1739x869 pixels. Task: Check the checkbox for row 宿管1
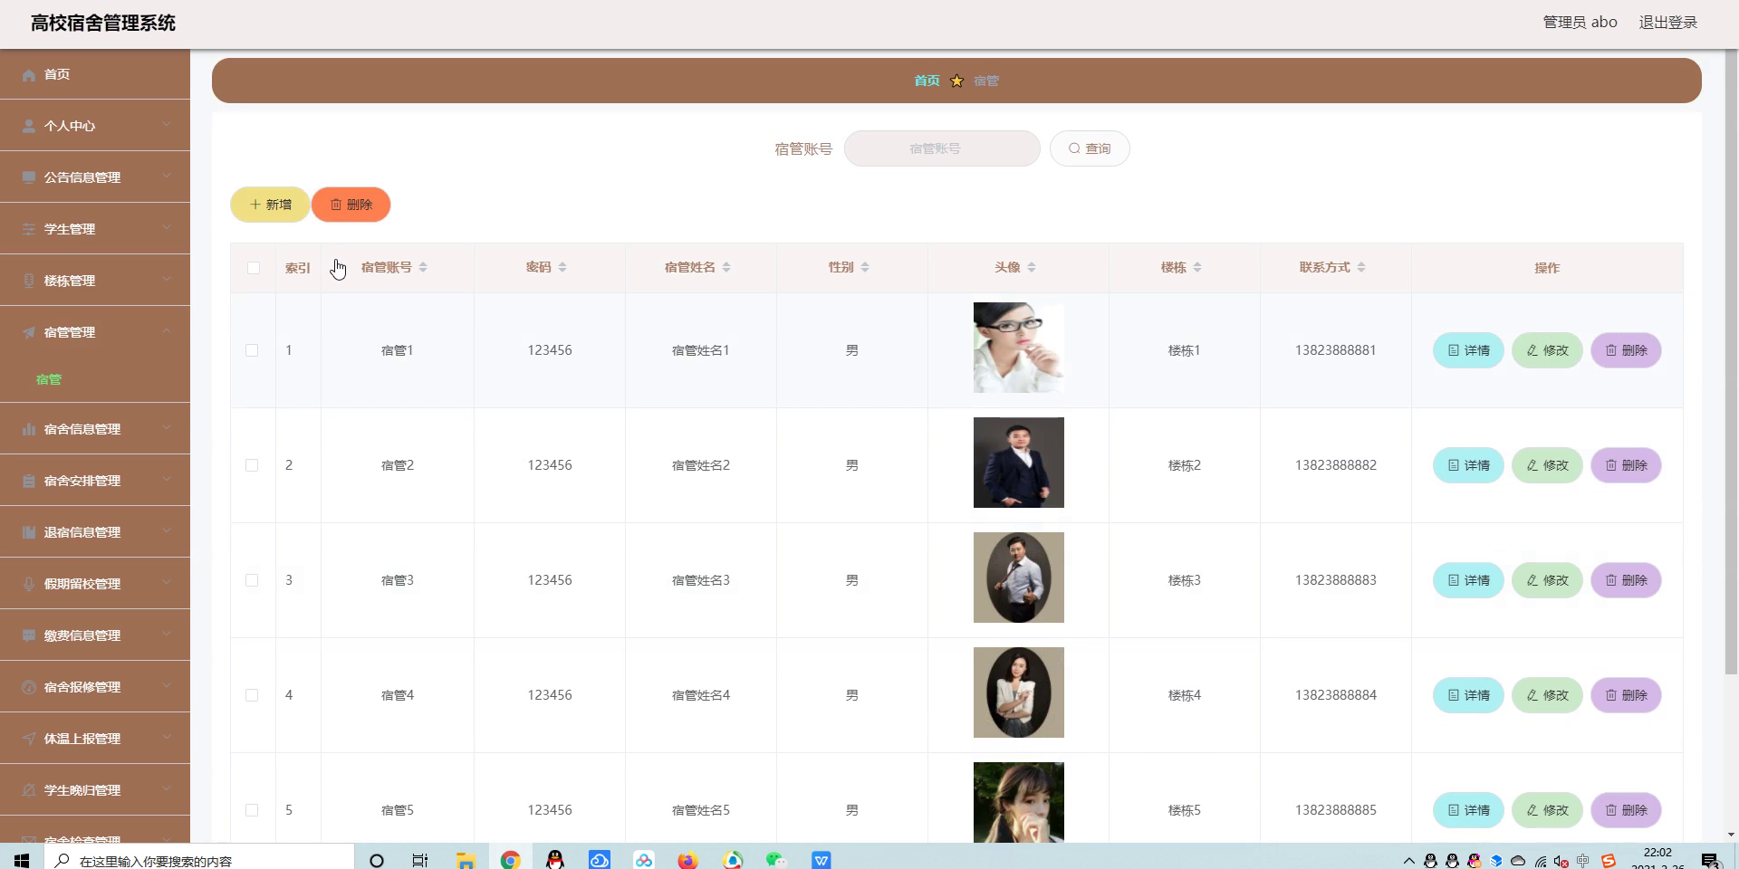click(252, 350)
